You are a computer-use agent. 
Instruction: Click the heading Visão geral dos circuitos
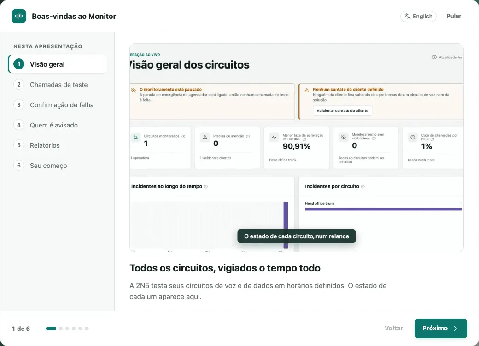pos(189,65)
